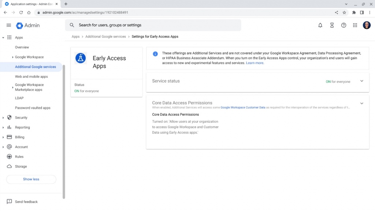Select Storage in the sidebar
The width and height of the screenshot is (375, 211).
click(x=21, y=166)
